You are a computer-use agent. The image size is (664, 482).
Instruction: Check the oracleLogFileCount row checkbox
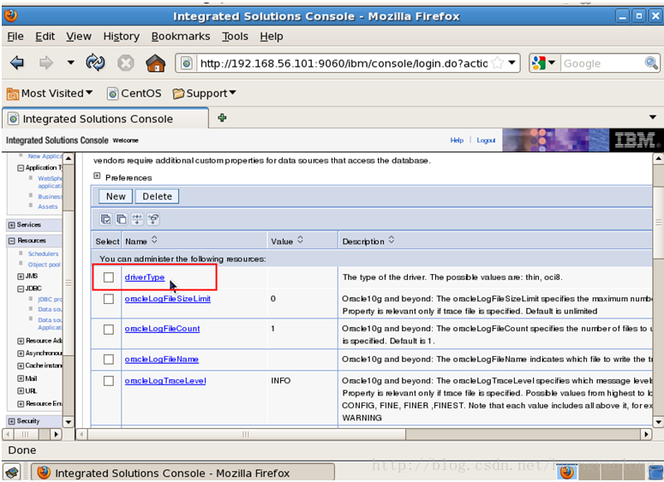[109, 330]
